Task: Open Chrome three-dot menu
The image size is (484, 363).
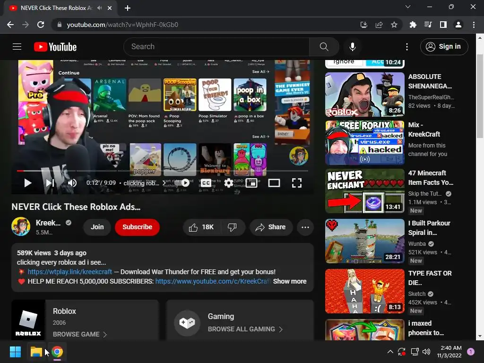Action: [x=474, y=25]
